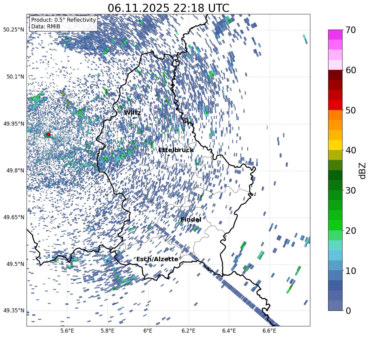Click the 5.6°E longitude label
Screen dimensions: 370x337
click(x=67, y=331)
